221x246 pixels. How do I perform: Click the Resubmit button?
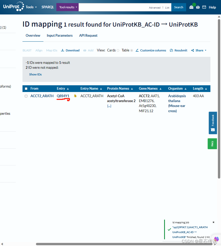tap(178, 50)
